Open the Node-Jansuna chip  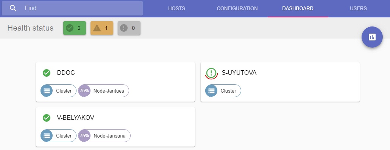click(104, 136)
